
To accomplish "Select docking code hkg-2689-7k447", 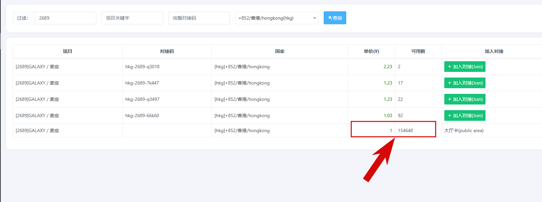I will coord(142,83).
